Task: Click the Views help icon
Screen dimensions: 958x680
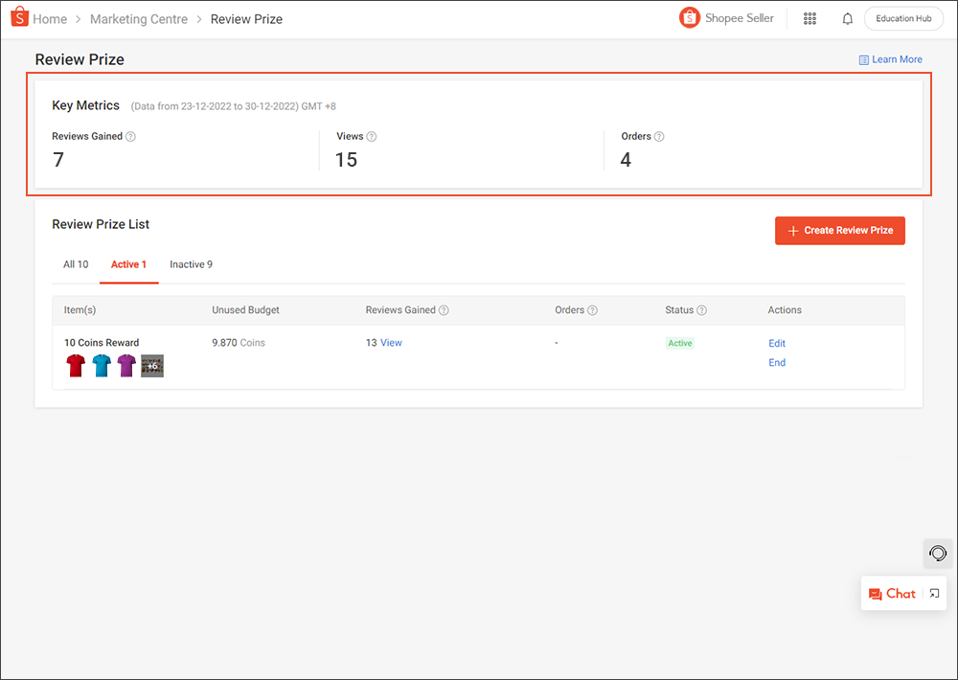Action: 370,136
